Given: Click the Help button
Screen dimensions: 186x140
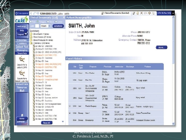Looking at the screenshot, I should (22, 31).
